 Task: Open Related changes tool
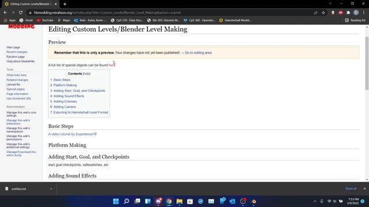click(x=17, y=80)
